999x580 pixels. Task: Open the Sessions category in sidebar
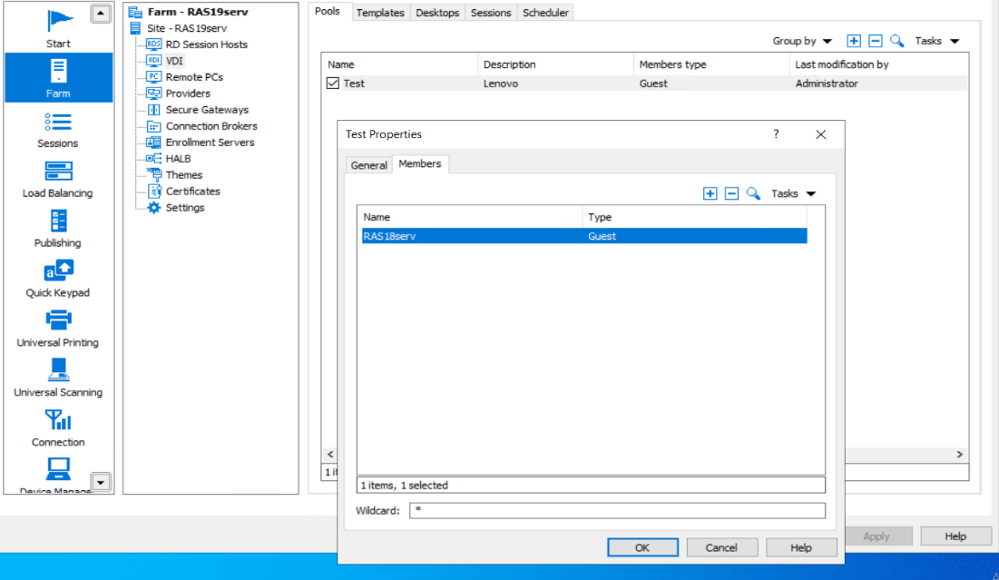pyautogui.click(x=58, y=129)
